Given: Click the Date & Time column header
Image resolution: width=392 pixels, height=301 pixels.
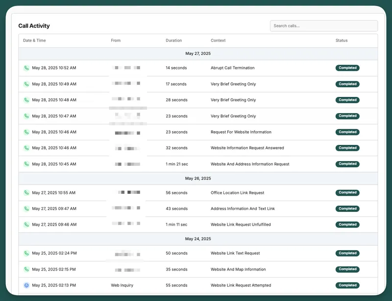Looking at the screenshot, I should 34,41.
